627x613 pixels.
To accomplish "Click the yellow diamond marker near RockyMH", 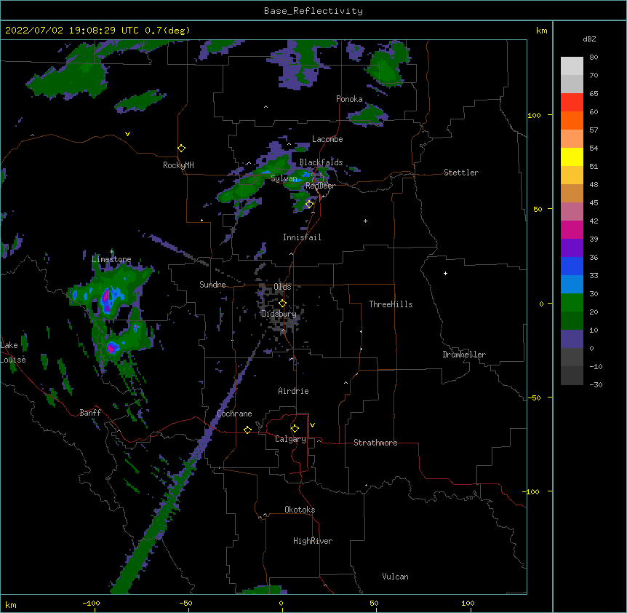I will [x=181, y=149].
